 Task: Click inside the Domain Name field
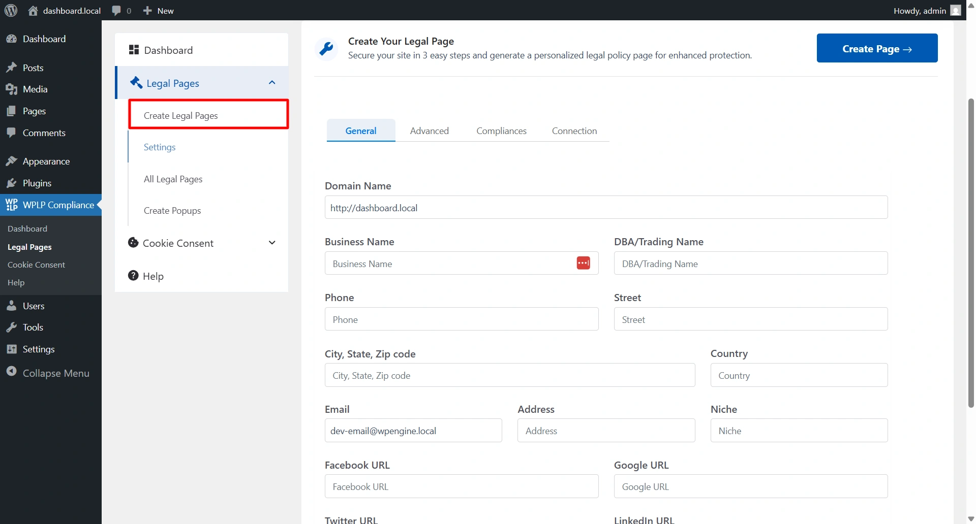coord(605,207)
